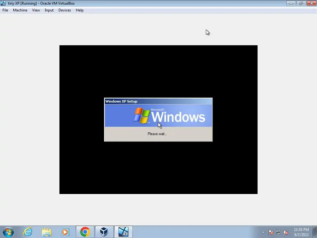317x238 pixels.
Task: Open Windows Media Player from the taskbar
Action: coord(66,232)
